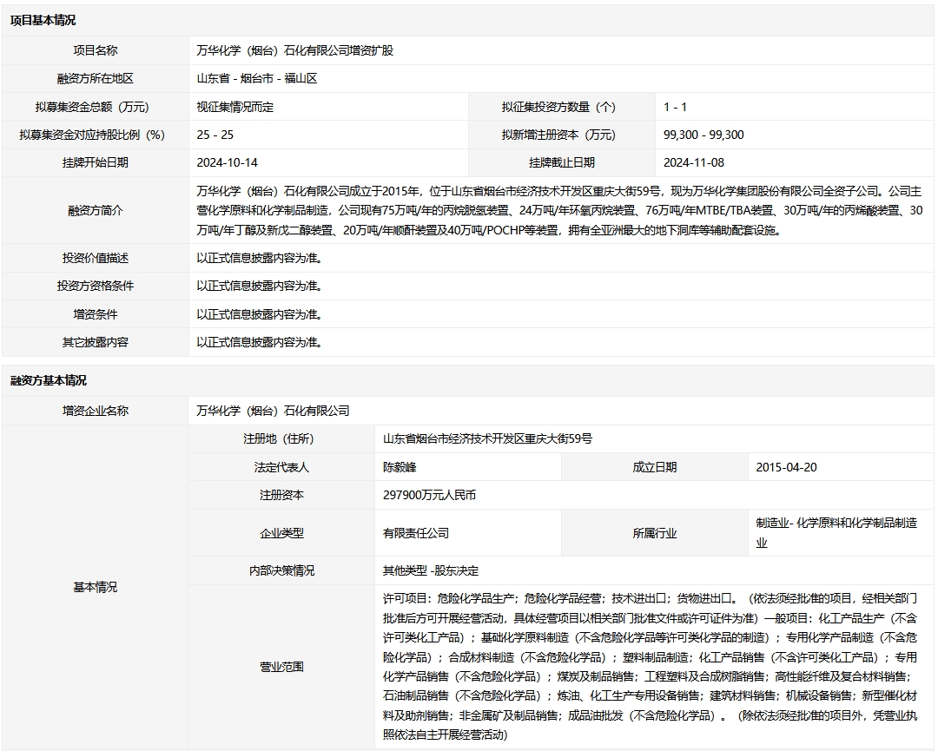Select the 注册地（住所）label

pyautogui.click(x=279, y=439)
